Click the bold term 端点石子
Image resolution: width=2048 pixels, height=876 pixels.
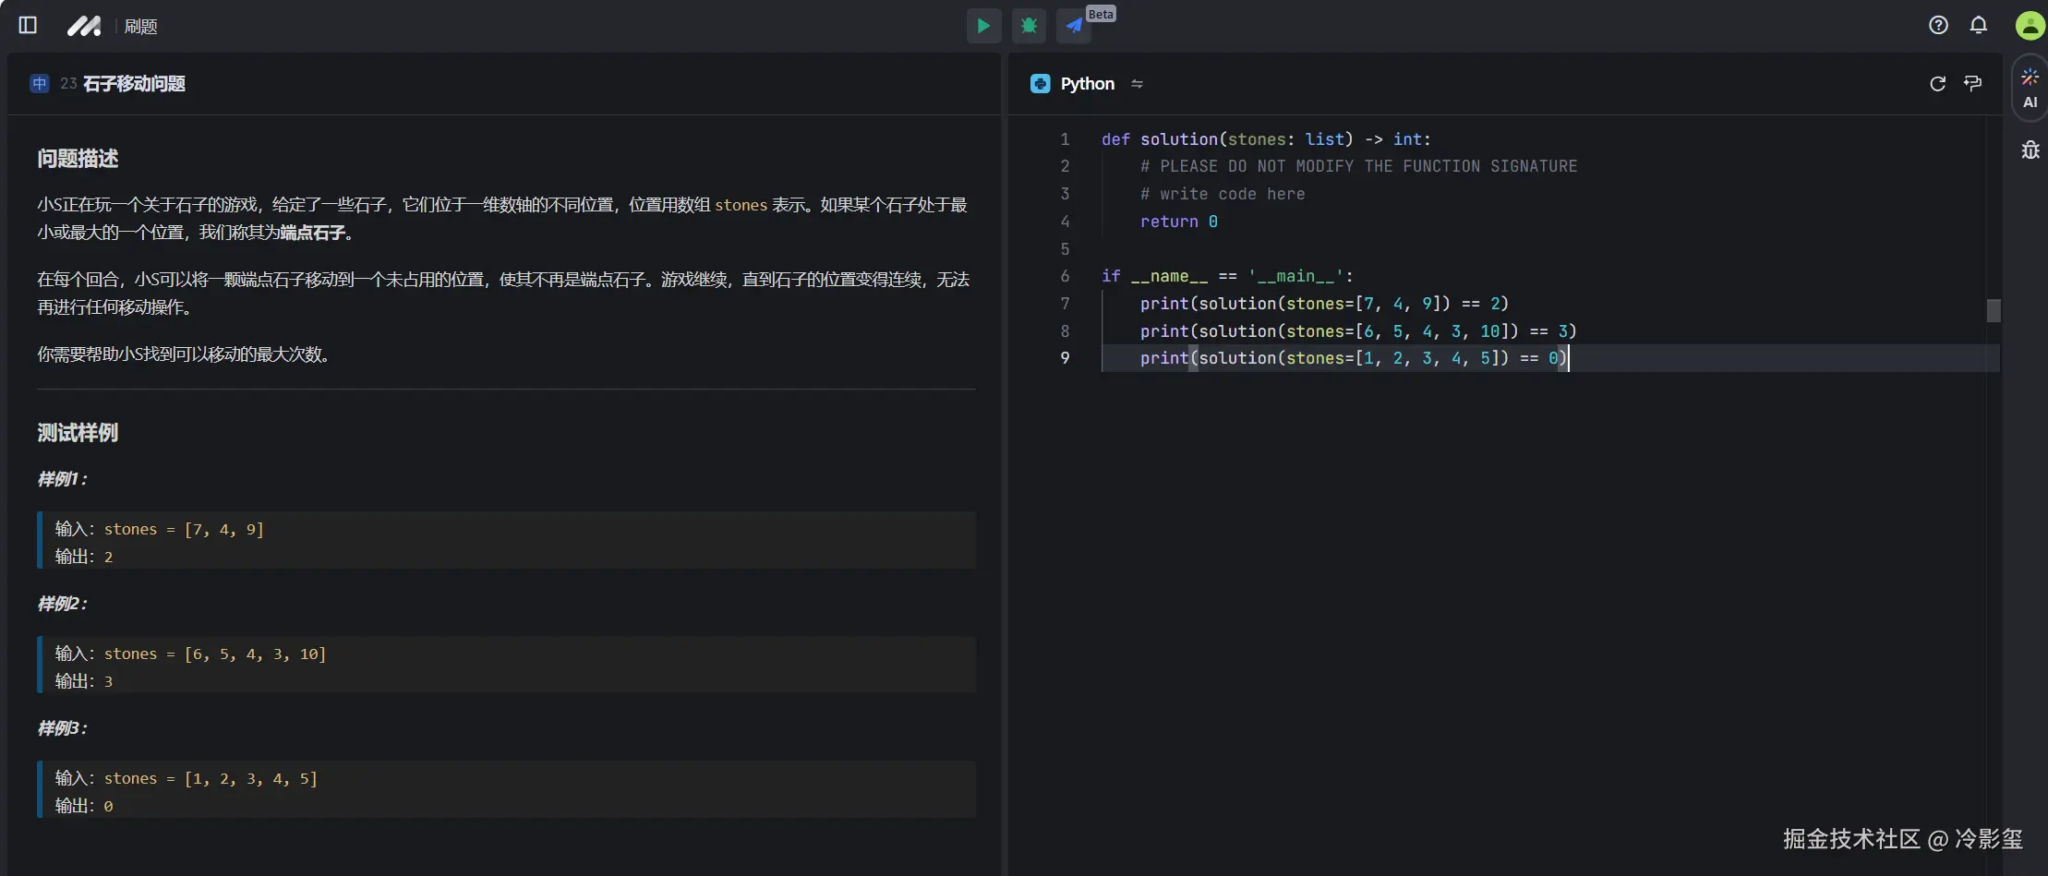tap(312, 233)
